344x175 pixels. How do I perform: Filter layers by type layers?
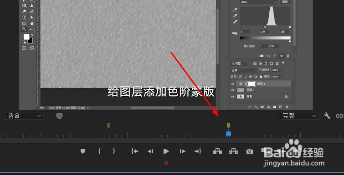(x=266, y=64)
